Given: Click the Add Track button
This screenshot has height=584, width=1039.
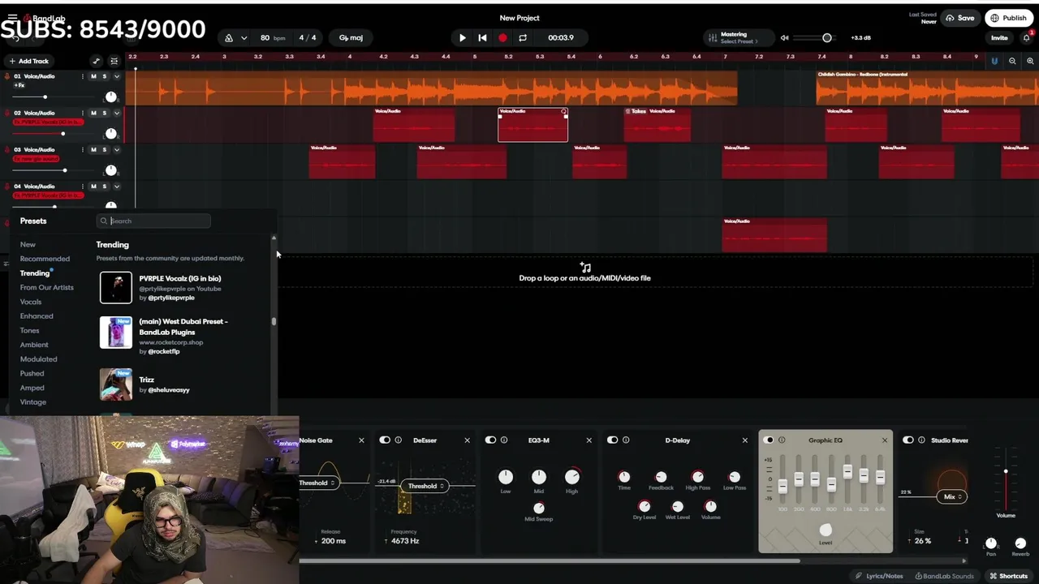Looking at the screenshot, I should pyautogui.click(x=28, y=61).
